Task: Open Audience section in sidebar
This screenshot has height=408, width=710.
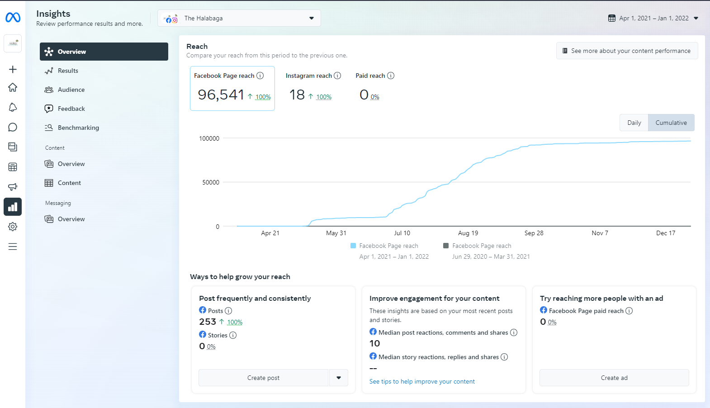Action: click(x=104, y=90)
